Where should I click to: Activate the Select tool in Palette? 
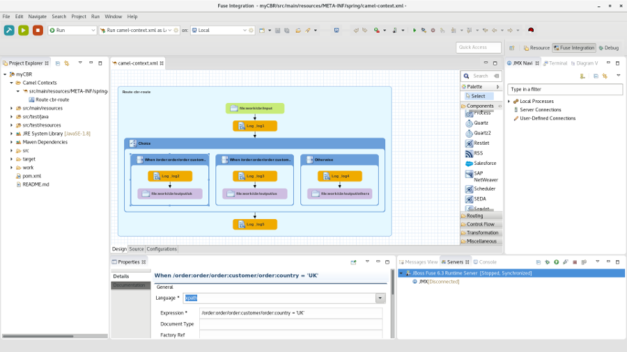(x=477, y=96)
